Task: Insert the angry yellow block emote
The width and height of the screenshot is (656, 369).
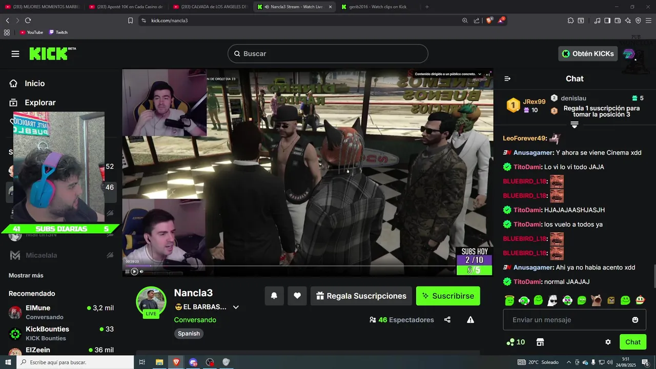Action: point(611,300)
